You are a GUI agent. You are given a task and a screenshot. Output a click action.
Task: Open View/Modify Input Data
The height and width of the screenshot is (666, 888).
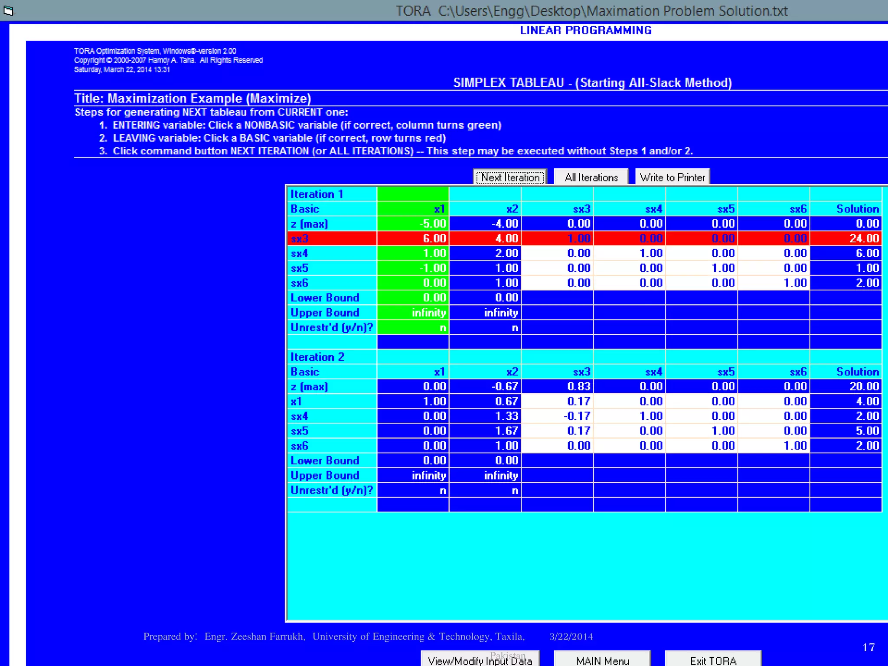[x=480, y=660]
